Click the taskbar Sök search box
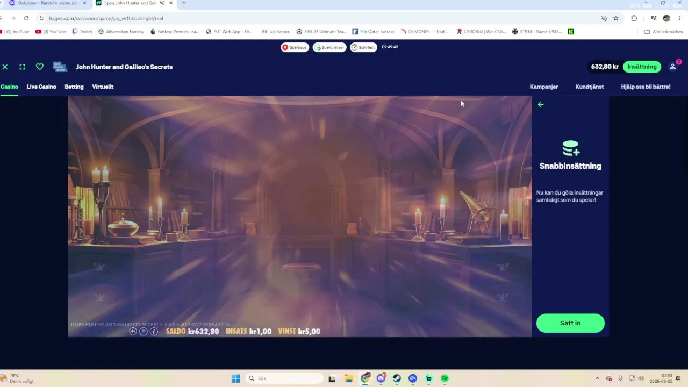 pyautogui.click(x=284, y=378)
